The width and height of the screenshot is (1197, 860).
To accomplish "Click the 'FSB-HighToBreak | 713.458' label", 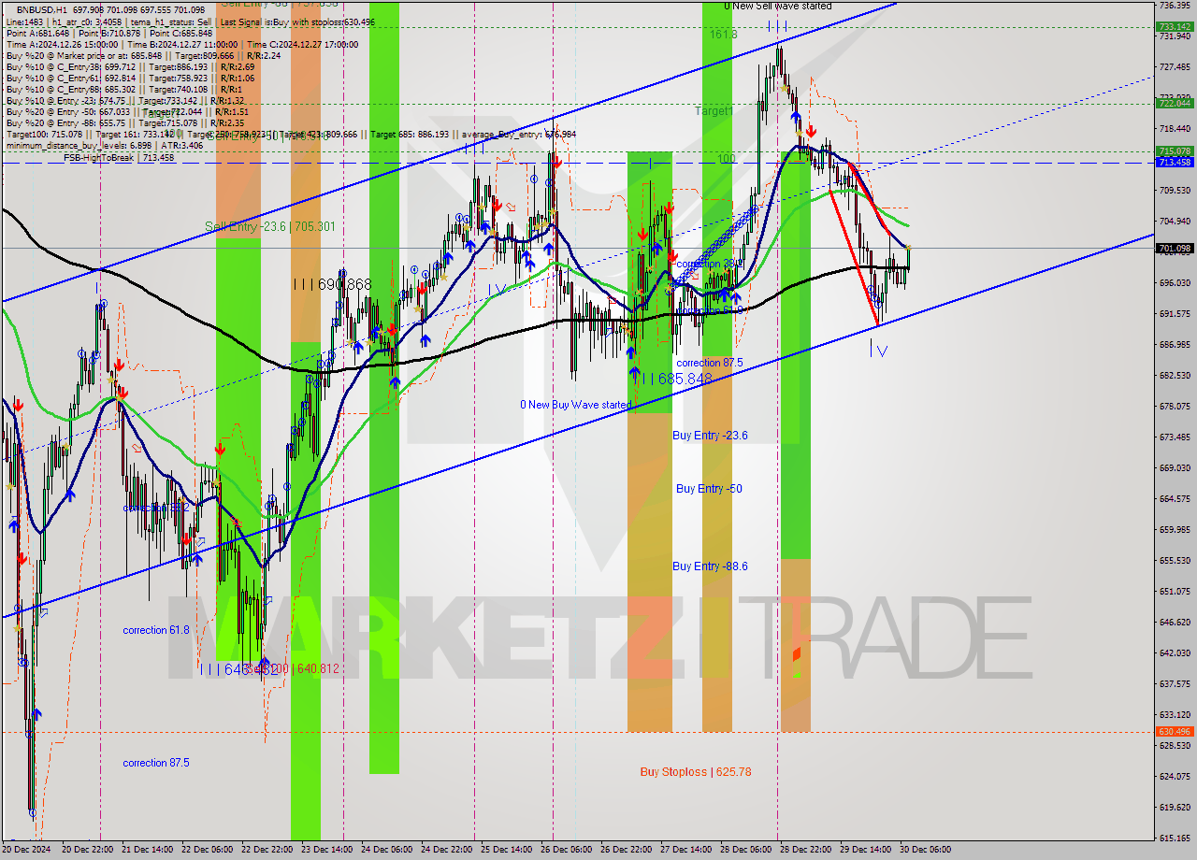I will (x=119, y=158).
